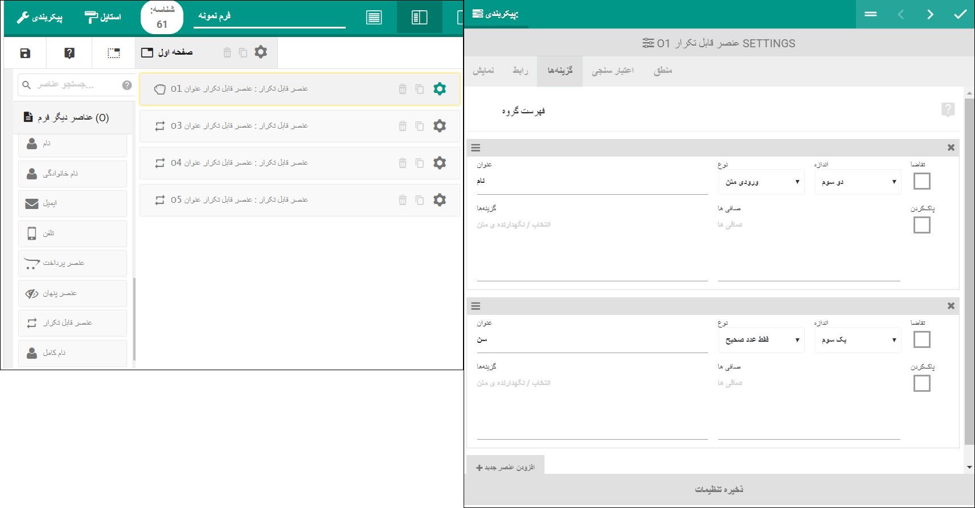Duplicate repeatable element row 04
975x508 pixels.
coord(420,163)
